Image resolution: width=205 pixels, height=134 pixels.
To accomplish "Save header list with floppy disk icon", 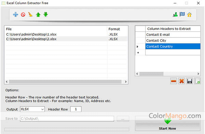I will (x=190, y=81).
